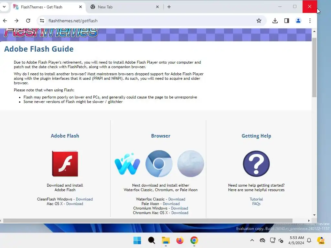Click the network display tray icon
Image resolution: width=331 pixels, height=248 pixels.
coord(272,240)
